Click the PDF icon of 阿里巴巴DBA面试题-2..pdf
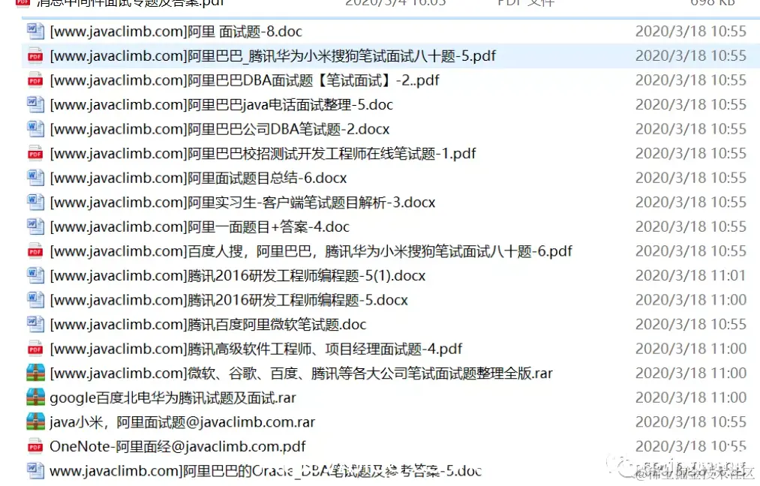The image size is (760, 486). pyautogui.click(x=35, y=80)
